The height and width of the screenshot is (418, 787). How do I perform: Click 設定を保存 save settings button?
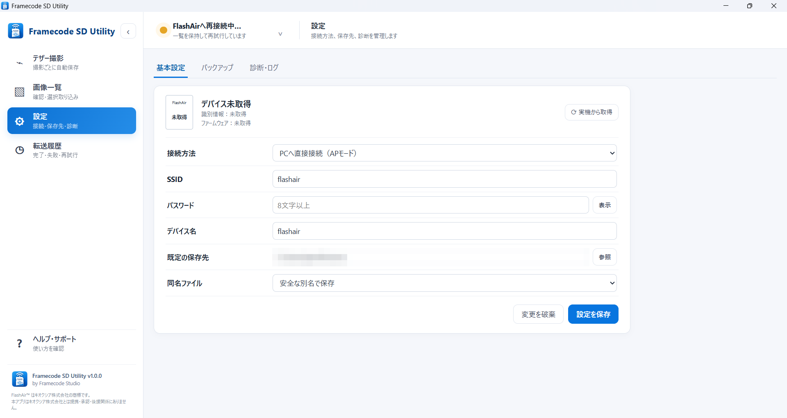pyautogui.click(x=593, y=314)
